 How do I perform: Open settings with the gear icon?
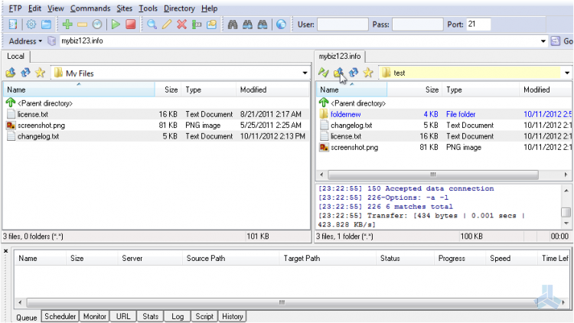31,24
